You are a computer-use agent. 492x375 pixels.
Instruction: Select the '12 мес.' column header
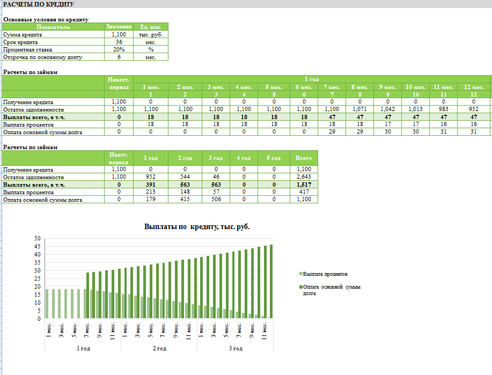click(x=473, y=87)
